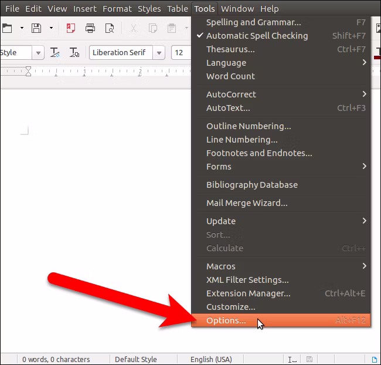
Task: Click the Print icon
Action: pyautogui.click(x=90, y=28)
